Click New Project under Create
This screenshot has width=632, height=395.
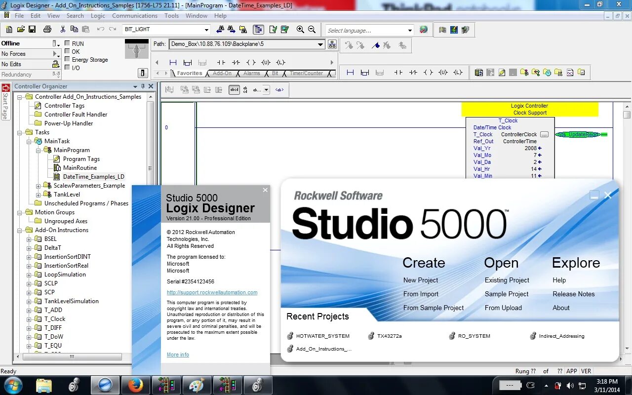coord(421,280)
